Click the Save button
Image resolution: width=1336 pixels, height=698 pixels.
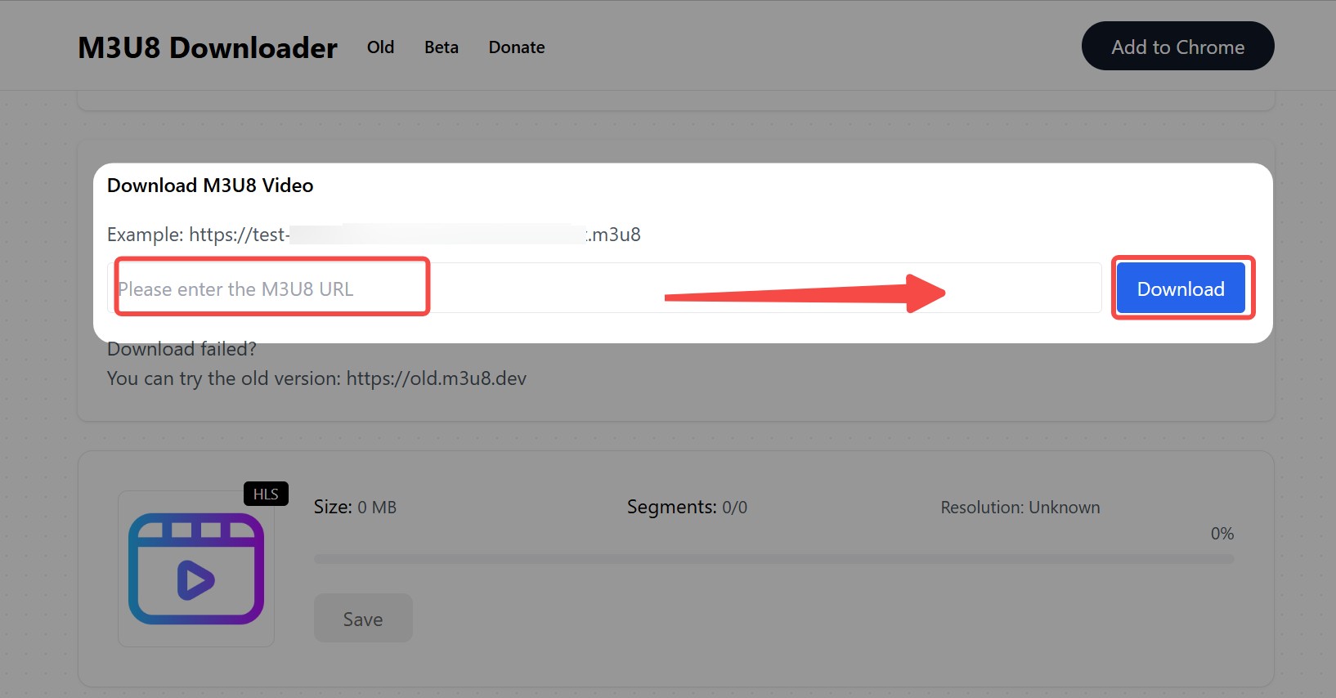[x=363, y=618]
